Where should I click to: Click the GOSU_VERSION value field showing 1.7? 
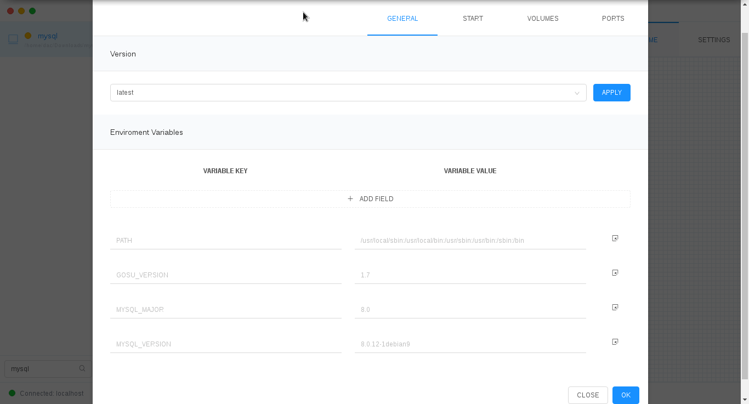click(x=470, y=275)
